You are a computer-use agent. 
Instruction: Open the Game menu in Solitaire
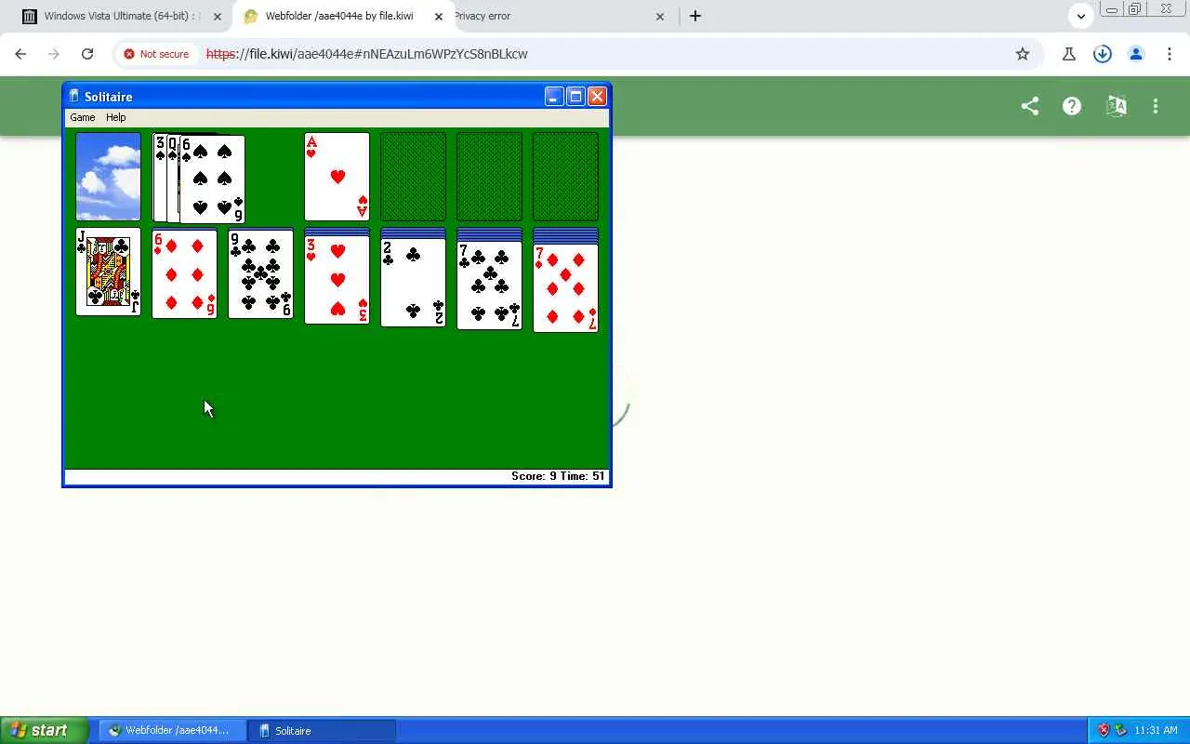83,117
